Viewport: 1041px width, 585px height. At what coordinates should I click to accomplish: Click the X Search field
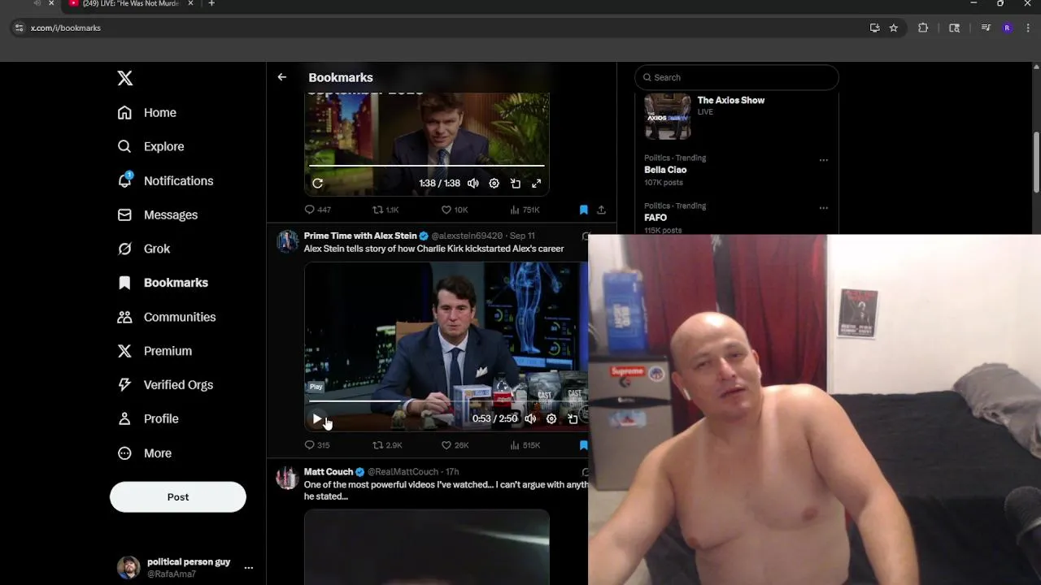pos(736,77)
